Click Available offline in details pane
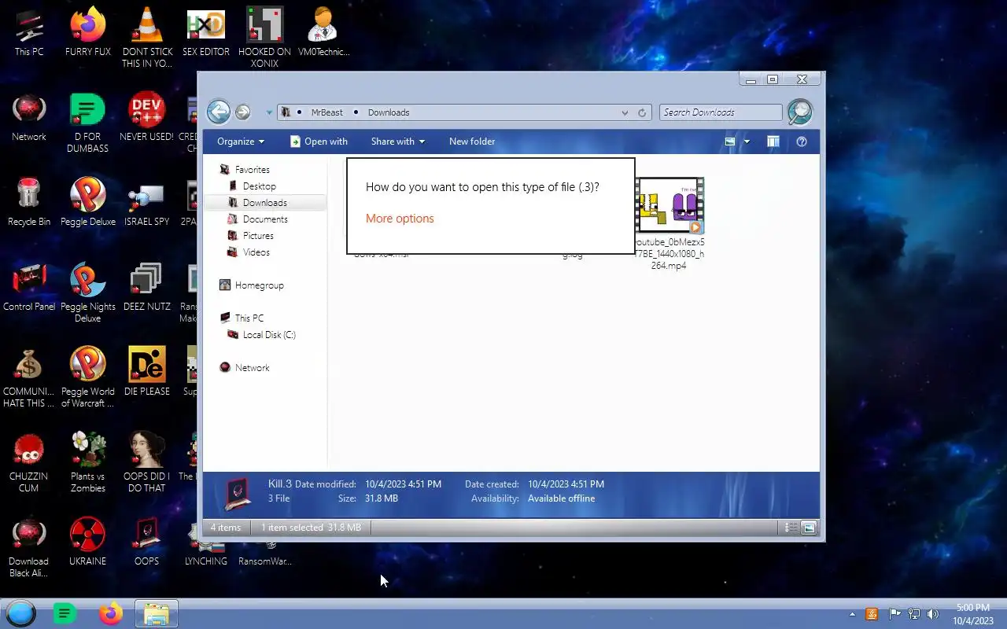Viewport: 1007px width, 629px height. click(x=561, y=498)
